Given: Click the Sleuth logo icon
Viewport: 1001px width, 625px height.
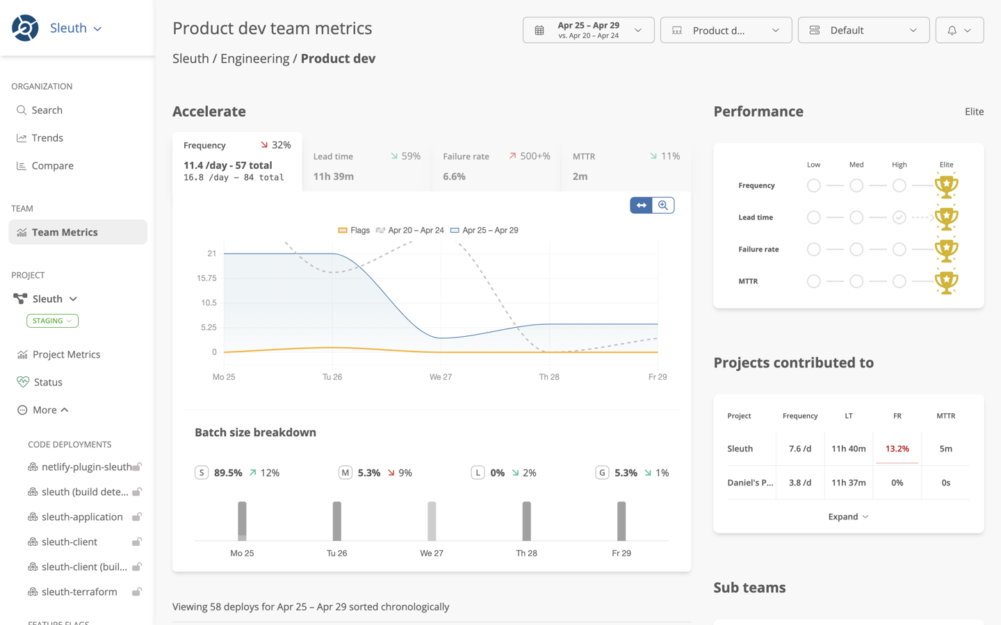Looking at the screenshot, I should 25,28.
